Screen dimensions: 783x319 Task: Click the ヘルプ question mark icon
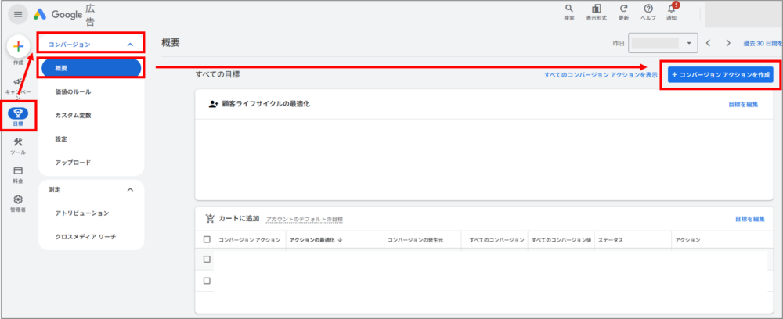[x=648, y=9]
